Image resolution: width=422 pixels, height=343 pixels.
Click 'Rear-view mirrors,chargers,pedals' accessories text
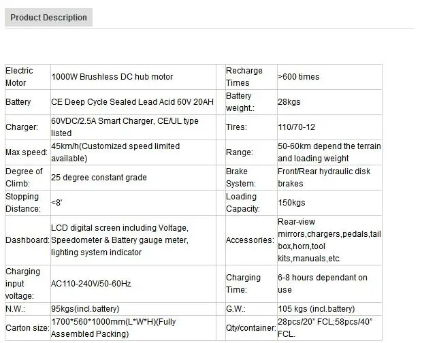pyautogui.click(x=329, y=240)
